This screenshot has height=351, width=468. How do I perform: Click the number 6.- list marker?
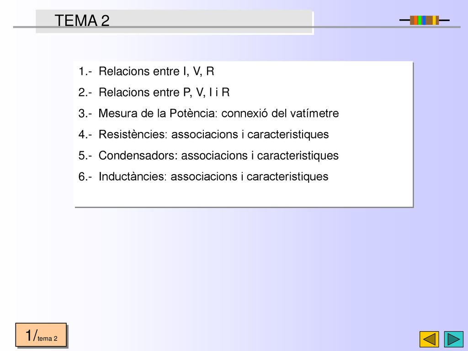pos(85,177)
